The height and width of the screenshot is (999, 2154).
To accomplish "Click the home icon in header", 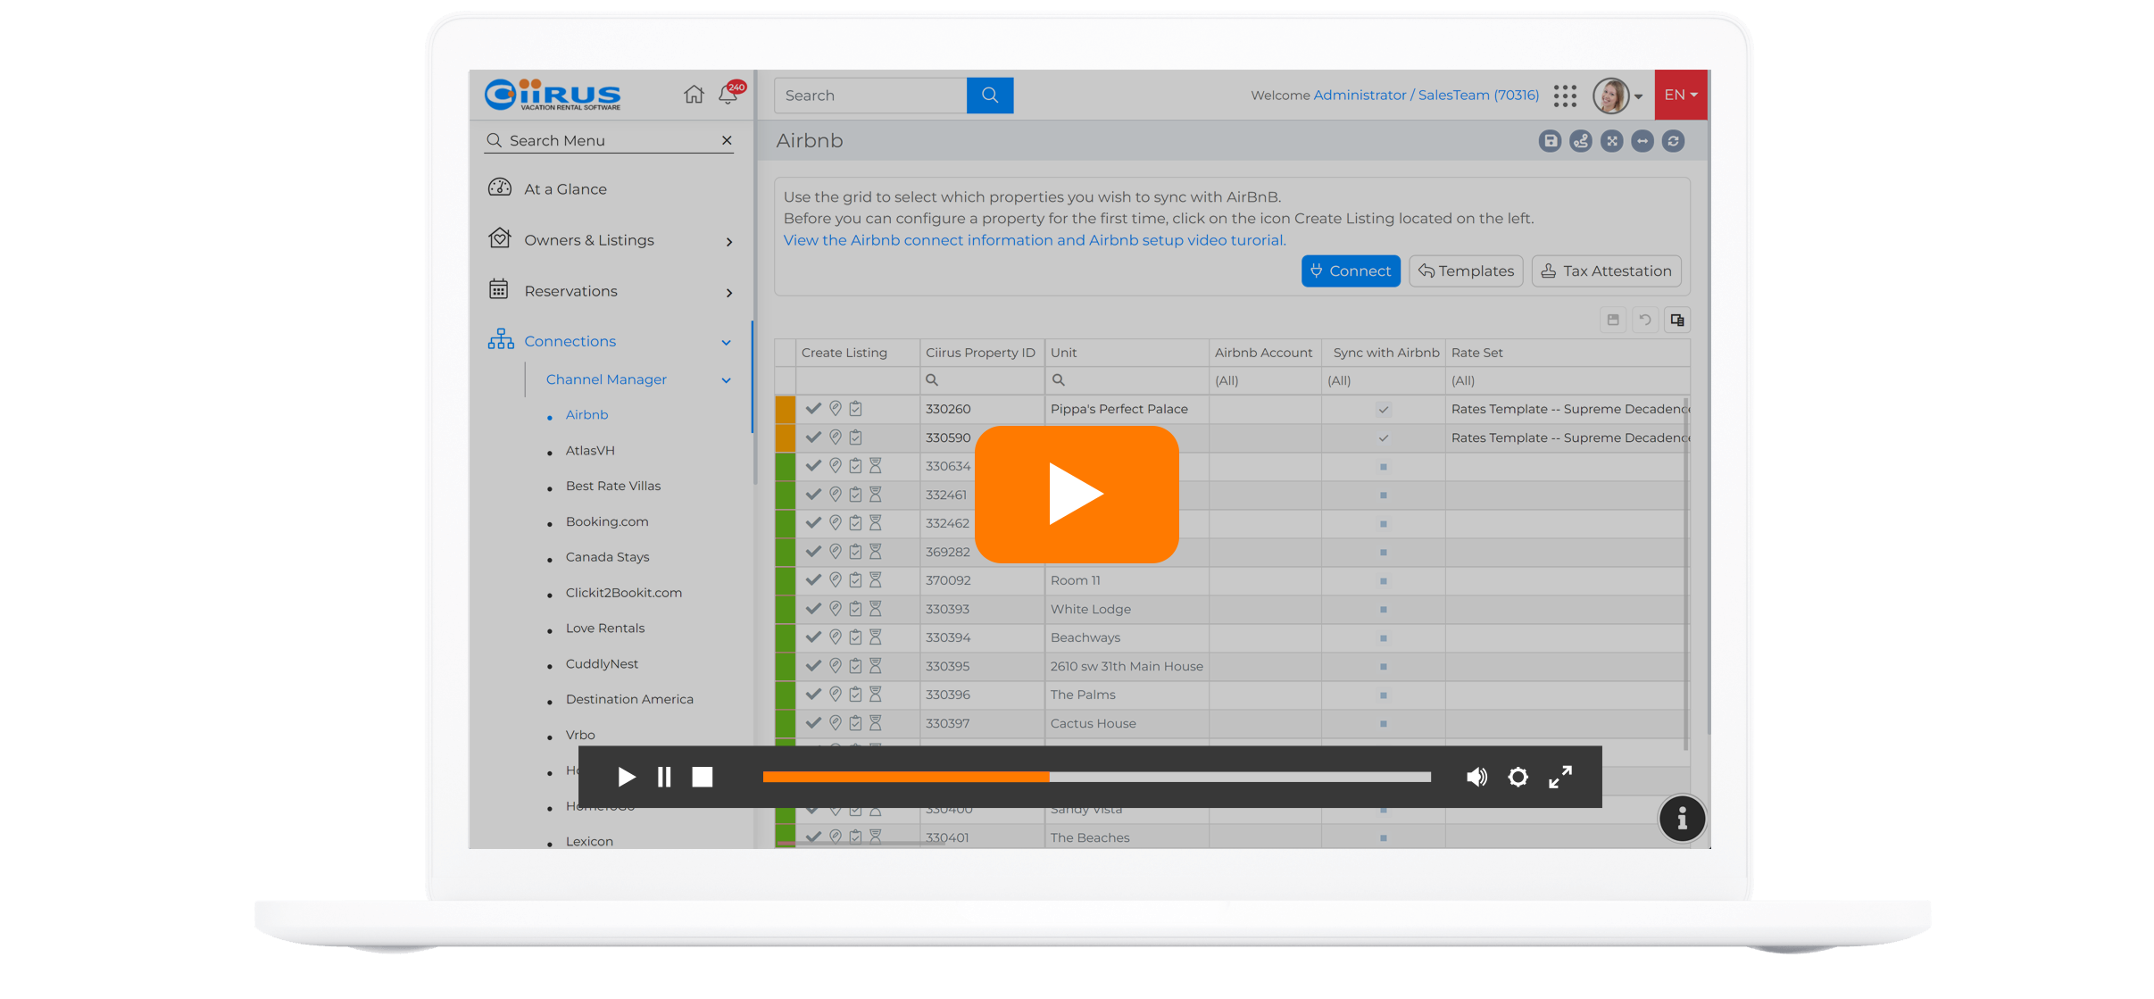I will coord(694,95).
